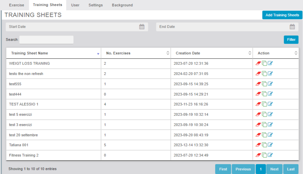Focus the Search text box
The height and width of the screenshot is (174, 303).
pos(46,40)
